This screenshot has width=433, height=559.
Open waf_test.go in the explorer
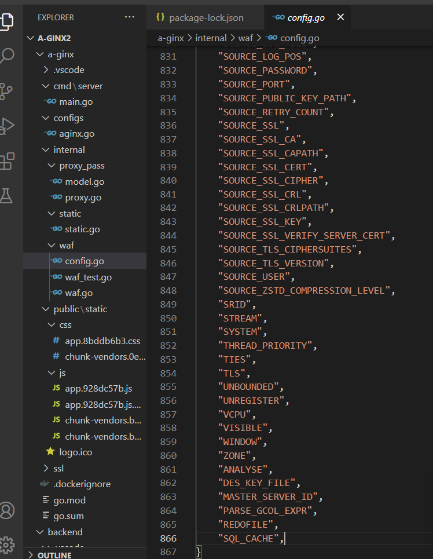88,277
